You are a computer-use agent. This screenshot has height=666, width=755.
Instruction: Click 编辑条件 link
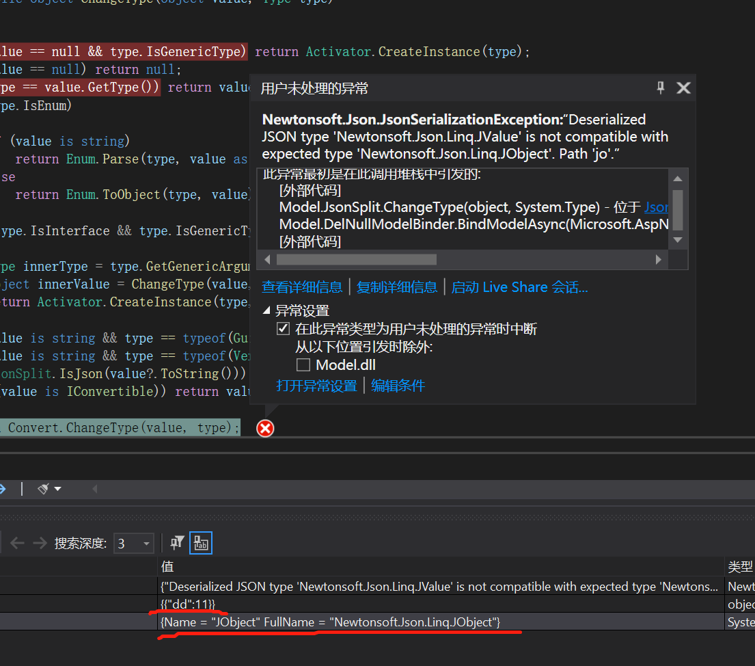pos(398,386)
